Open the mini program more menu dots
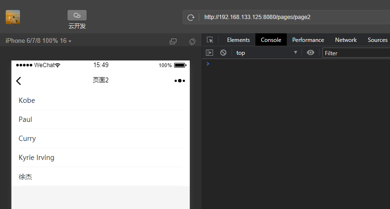390x209 pixels. coord(180,81)
